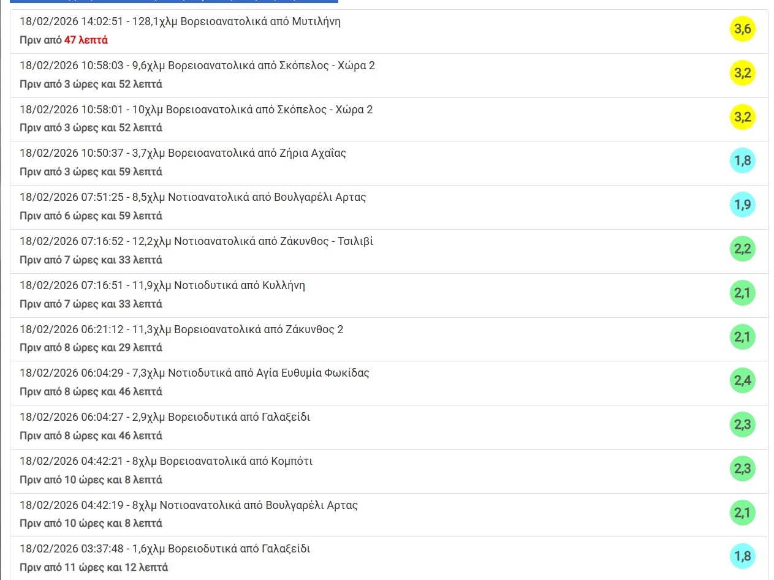
Task: Click the yellow 3,6 magnitude badge
Action: click(742, 29)
